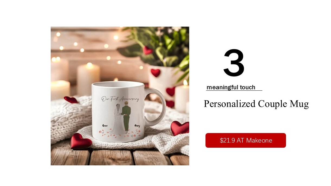Click the red heart right of the mug

(180, 128)
